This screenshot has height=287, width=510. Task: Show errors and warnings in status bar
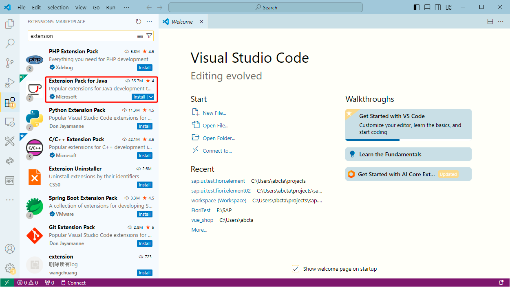click(28, 283)
